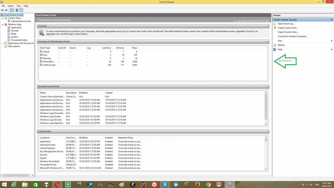Toggle the show/hide console tree toolbar icon
Image resolution: width=334 pixels, height=188 pixels.
(x=12, y=10)
